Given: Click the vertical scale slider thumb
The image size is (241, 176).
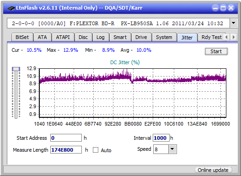Looking at the screenshot, I should (x=16, y=69).
